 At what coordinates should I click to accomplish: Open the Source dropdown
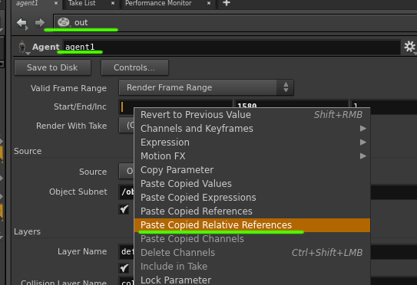[x=127, y=171]
